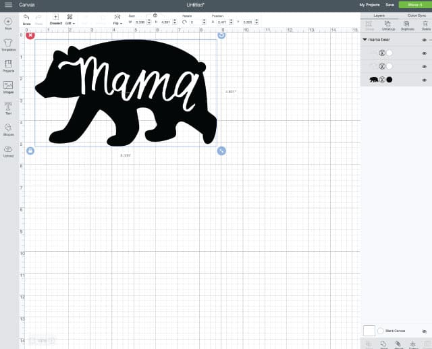Select the white color swatch of the second layer
The width and height of the screenshot is (432, 349).
pyautogui.click(x=389, y=66)
